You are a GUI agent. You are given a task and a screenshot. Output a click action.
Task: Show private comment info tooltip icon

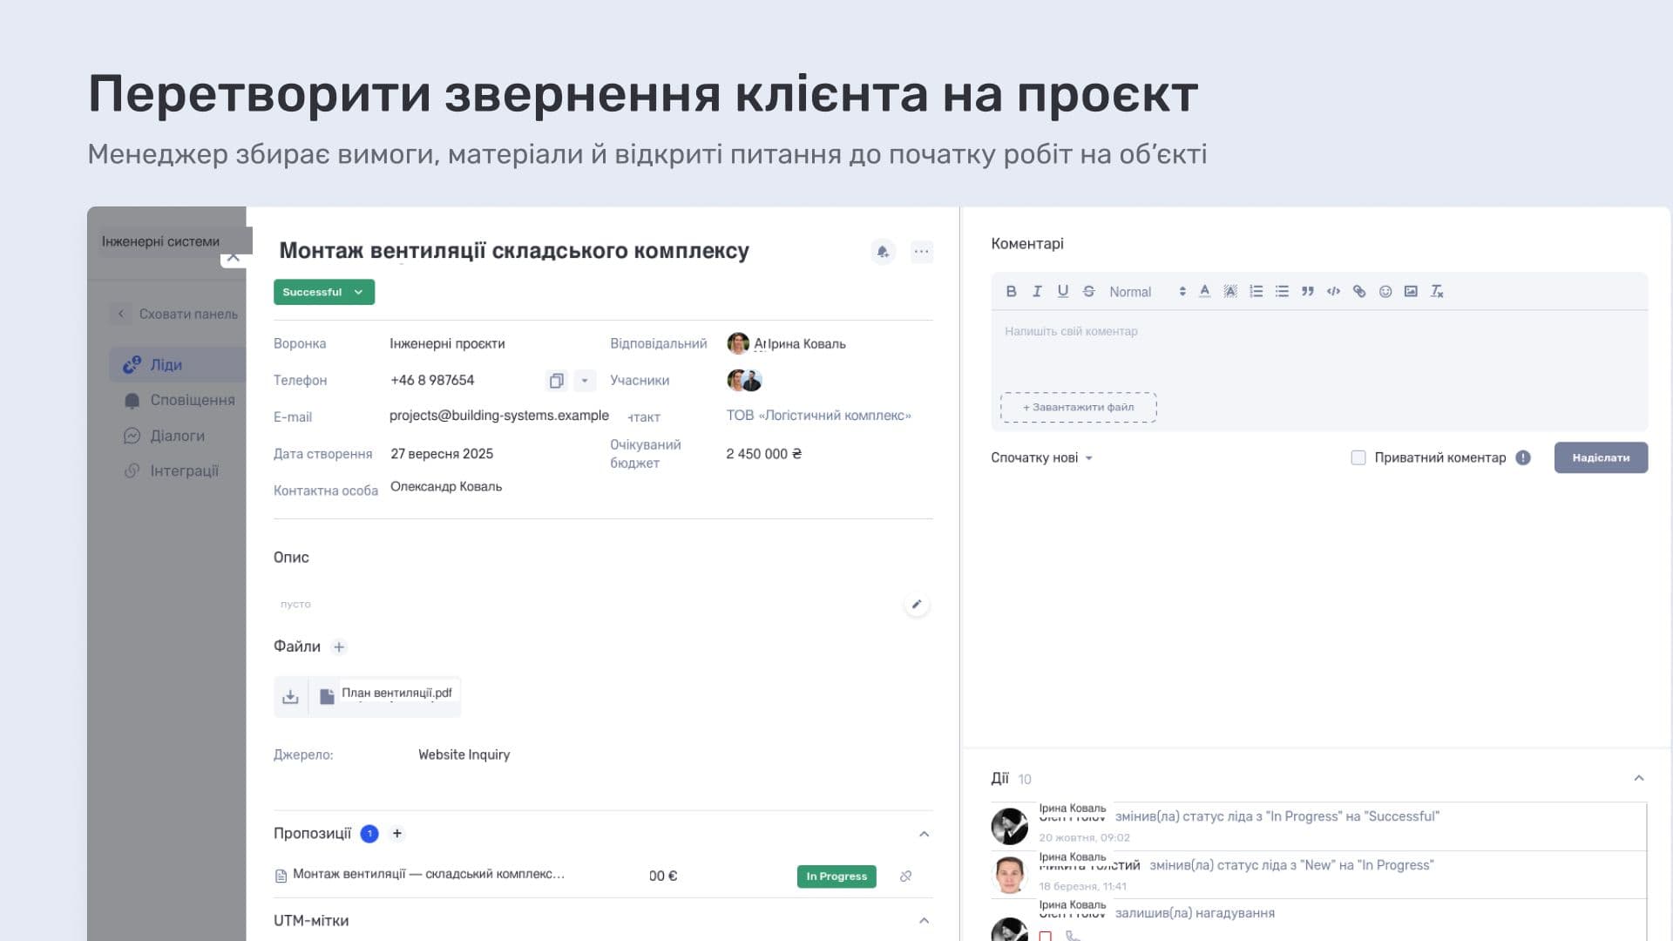coord(1522,457)
